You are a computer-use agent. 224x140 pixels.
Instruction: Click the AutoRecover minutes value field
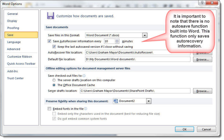coord(110,41)
